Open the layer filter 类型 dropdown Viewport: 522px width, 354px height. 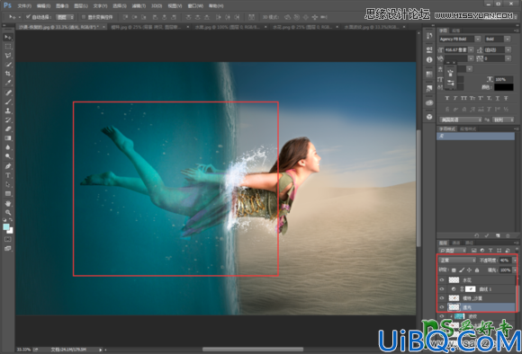click(453, 251)
